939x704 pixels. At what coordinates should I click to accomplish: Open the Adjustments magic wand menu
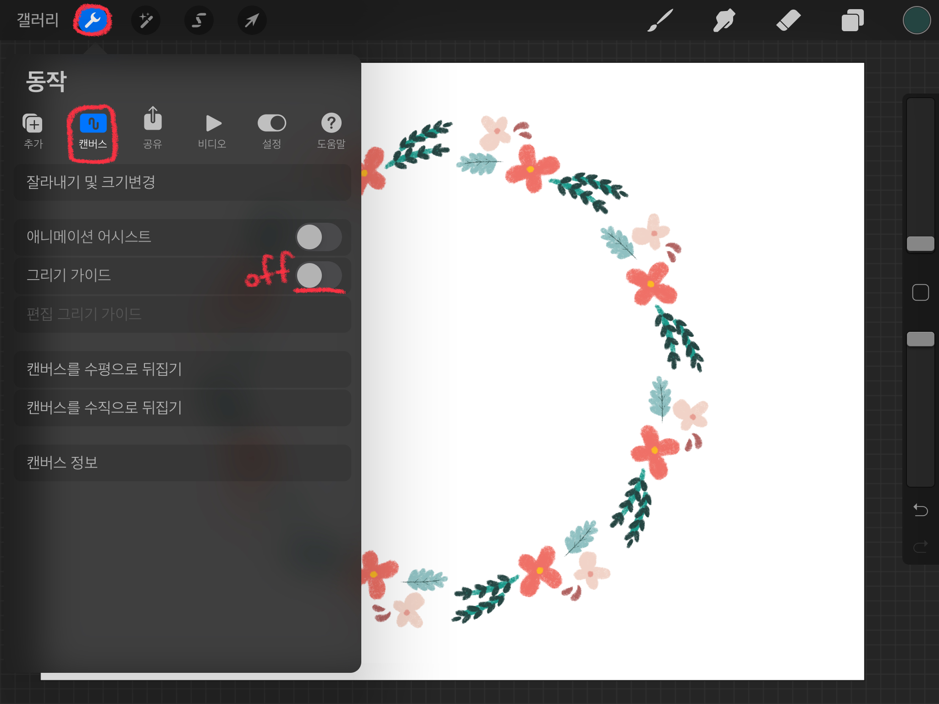(146, 20)
